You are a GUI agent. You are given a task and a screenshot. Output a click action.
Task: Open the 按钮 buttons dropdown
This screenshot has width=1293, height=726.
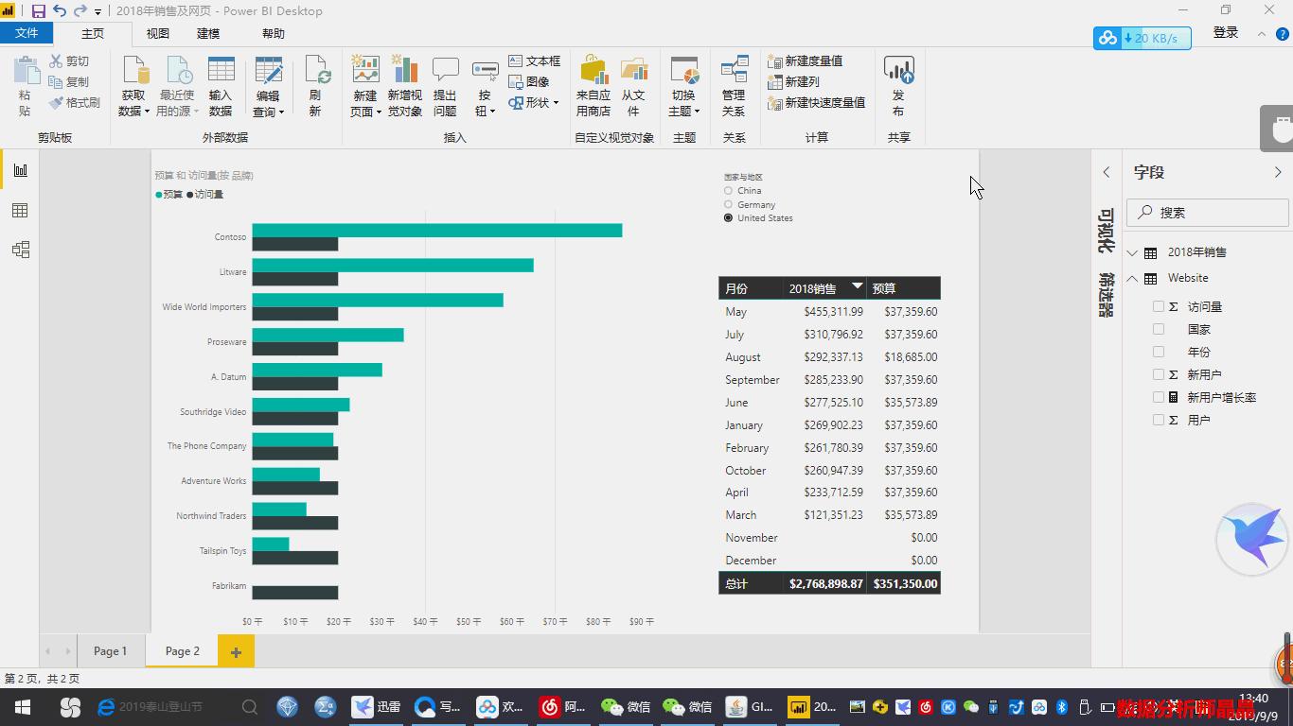tap(485, 103)
